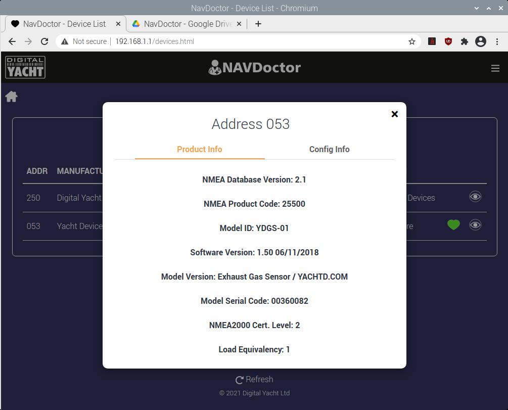View details for address 053 eye icon
Viewport: 508px width, 410px height.
475,225
